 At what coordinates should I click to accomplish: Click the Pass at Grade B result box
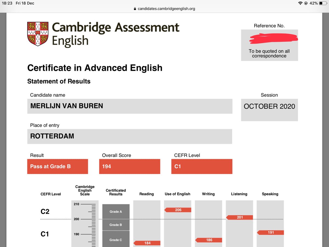point(58,166)
